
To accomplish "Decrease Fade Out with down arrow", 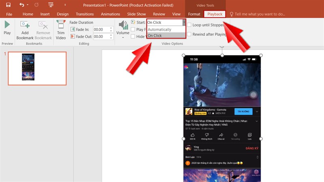I will click(111, 38).
